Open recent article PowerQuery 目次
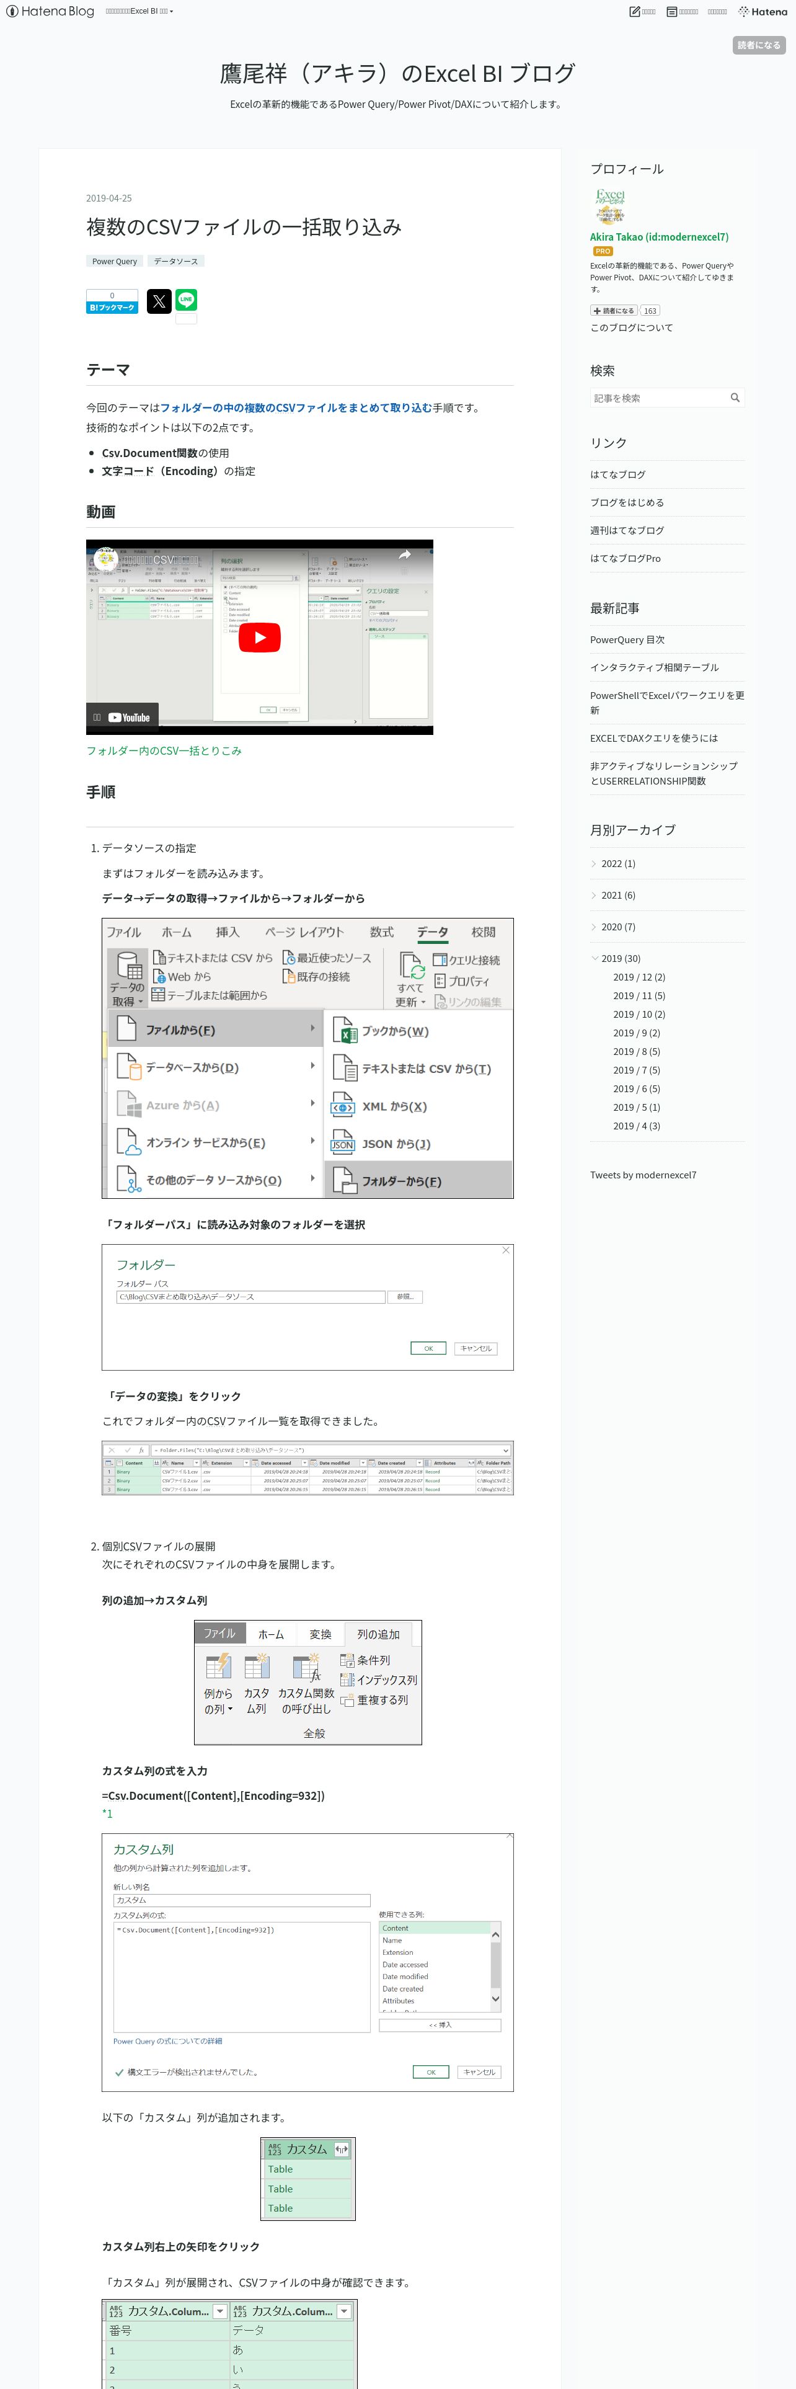 pos(627,639)
